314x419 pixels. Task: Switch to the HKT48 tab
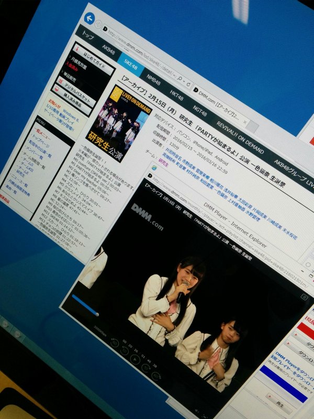click(x=177, y=95)
